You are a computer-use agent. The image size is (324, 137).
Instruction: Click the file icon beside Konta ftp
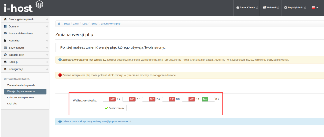tap(5, 40)
